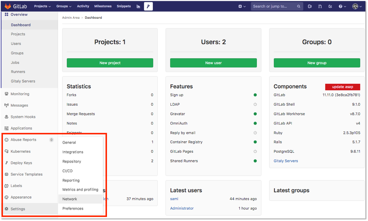Click PostgreSQL version 9.6.11 value
This screenshot has width=368, height=221.
[x=355, y=151]
